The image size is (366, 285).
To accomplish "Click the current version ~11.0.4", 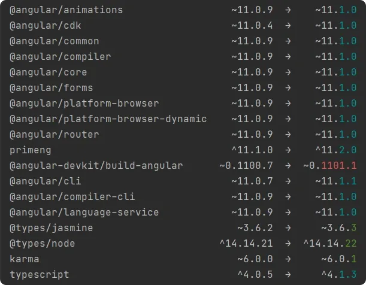I will [x=252, y=26].
